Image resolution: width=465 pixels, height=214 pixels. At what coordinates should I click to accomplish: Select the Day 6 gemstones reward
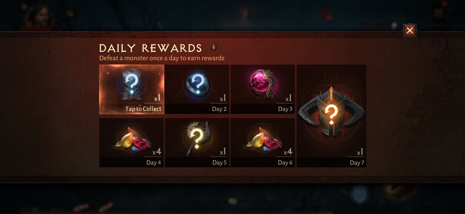[263, 143]
